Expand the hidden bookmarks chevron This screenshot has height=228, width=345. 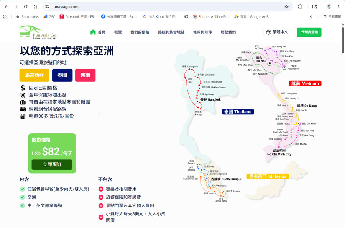(x=311, y=16)
